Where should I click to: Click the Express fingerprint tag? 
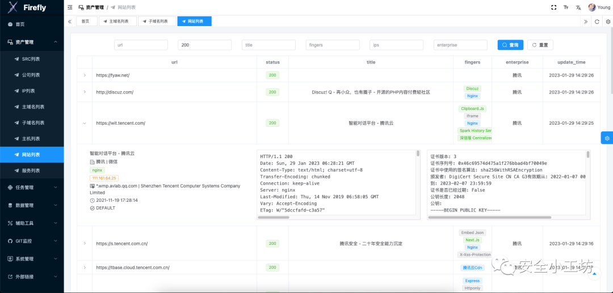tap(472, 281)
